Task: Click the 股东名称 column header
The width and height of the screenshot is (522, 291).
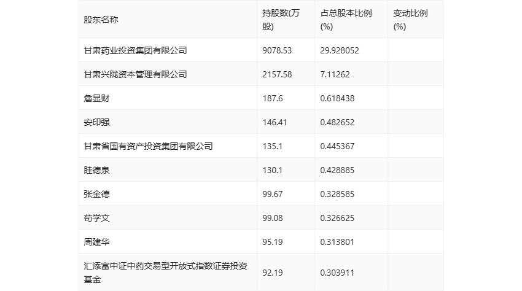Action: tap(101, 20)
